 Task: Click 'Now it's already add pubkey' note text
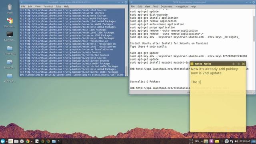214,69
